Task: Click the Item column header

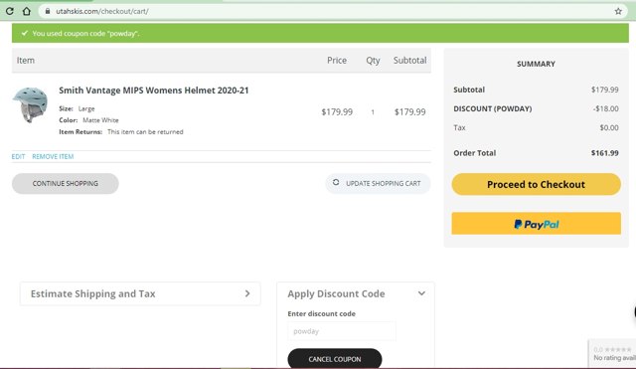Action: 26,60
